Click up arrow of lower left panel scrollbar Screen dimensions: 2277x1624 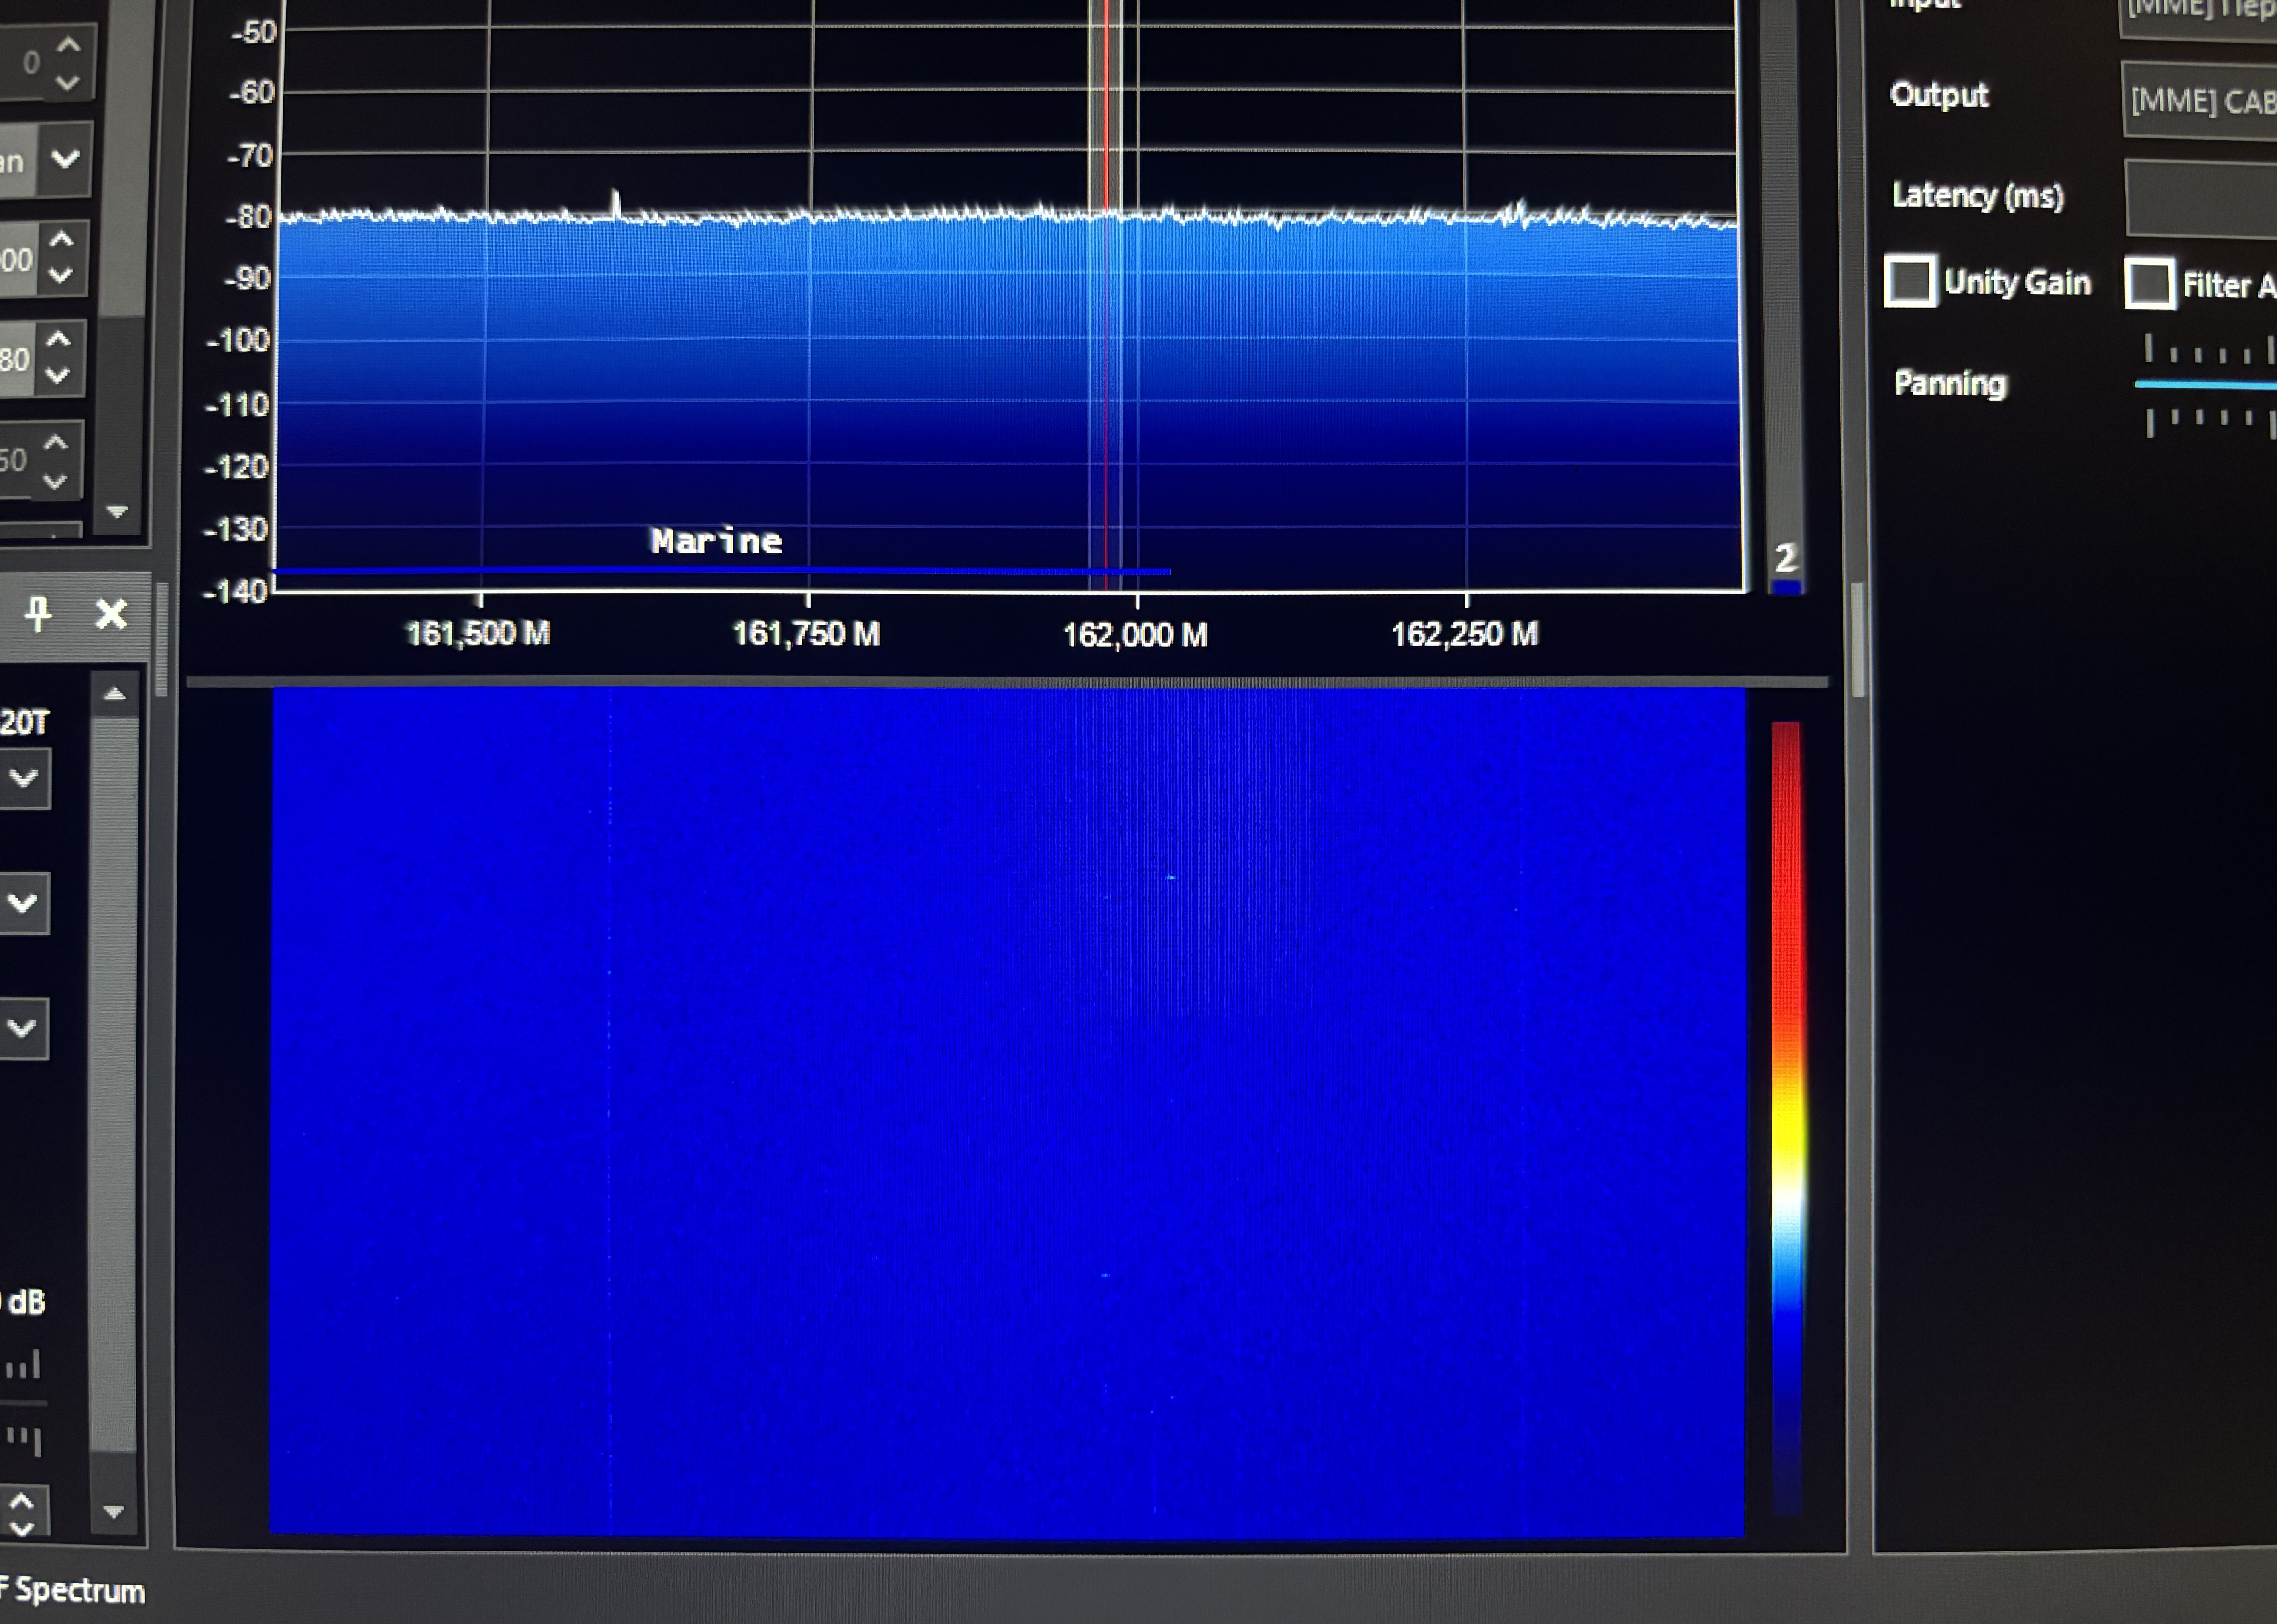[115, 695]
